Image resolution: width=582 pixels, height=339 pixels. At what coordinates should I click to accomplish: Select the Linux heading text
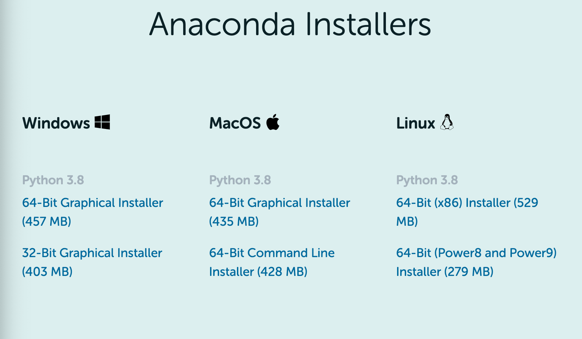point(416,123)
